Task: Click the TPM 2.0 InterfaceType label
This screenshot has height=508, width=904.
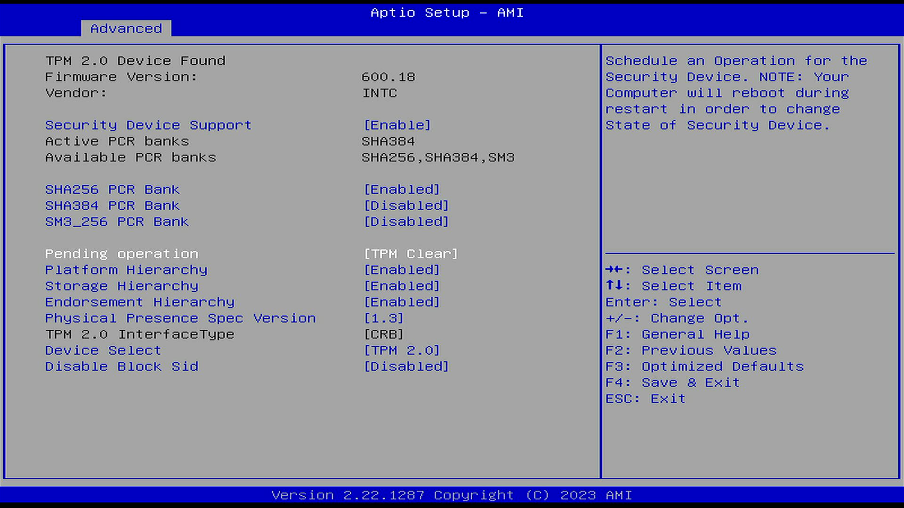Action: click(x=140, y=334)
